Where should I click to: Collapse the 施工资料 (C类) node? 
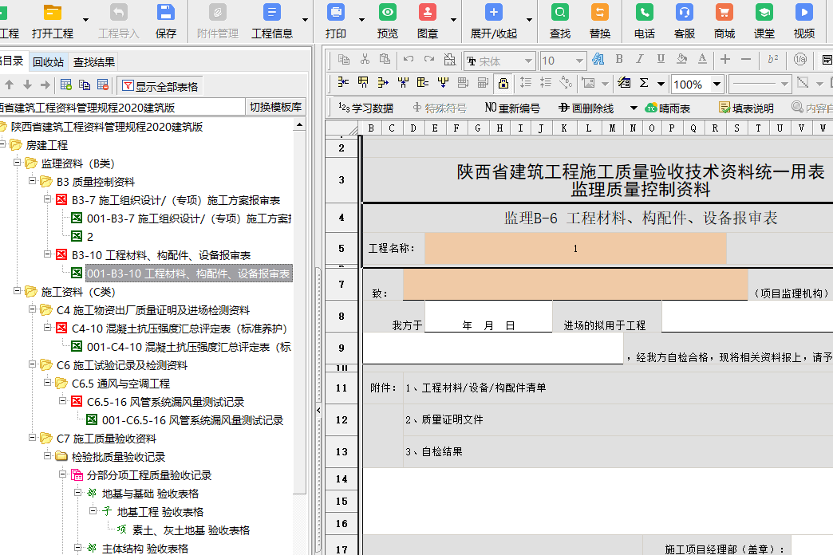point(18,291)
